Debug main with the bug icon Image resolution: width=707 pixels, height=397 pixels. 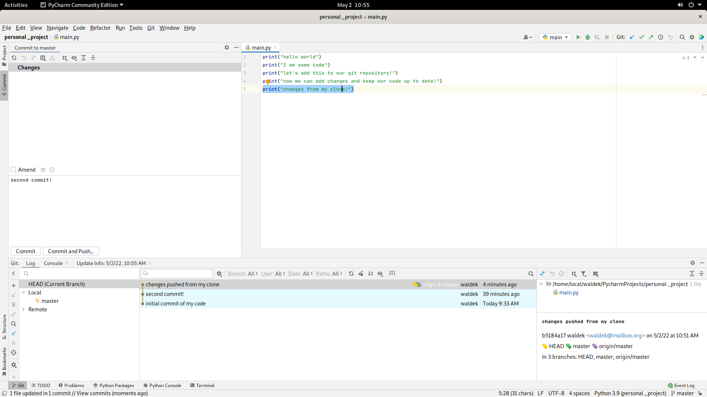click(x=588, y=37)
